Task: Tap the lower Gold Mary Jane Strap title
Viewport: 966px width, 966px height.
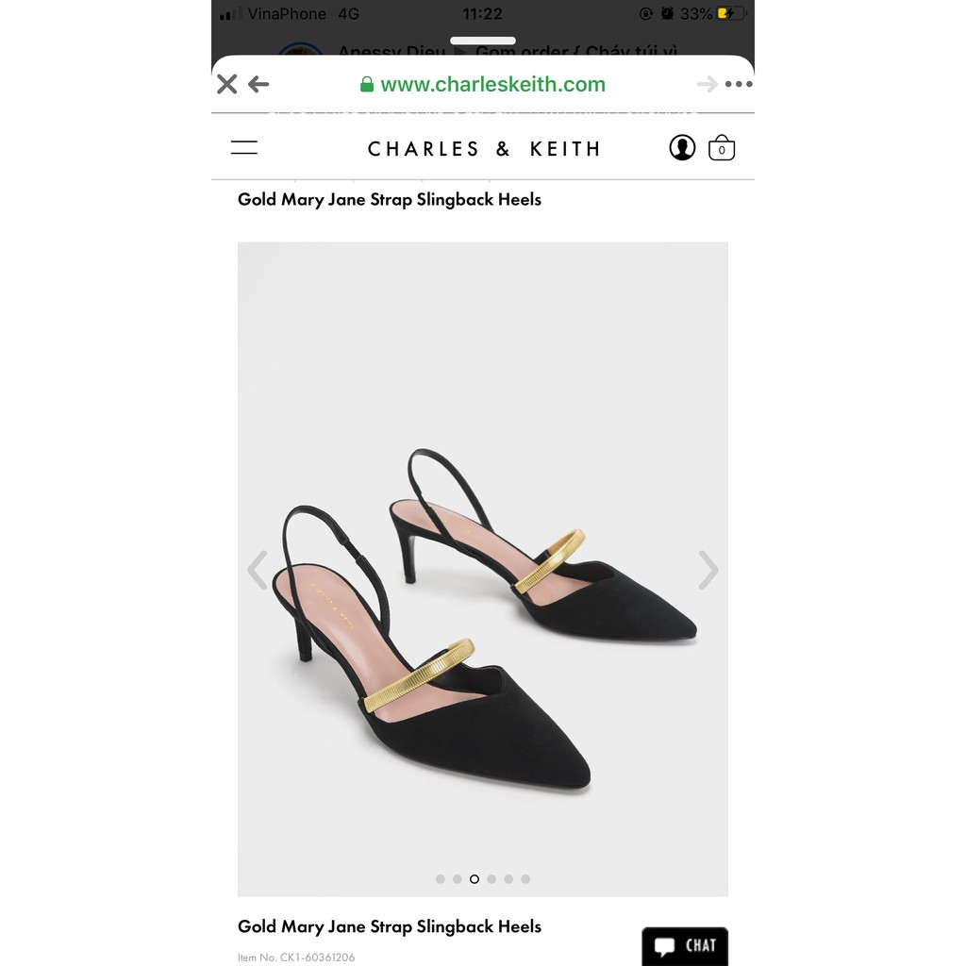Action: [x=390, y=926]
